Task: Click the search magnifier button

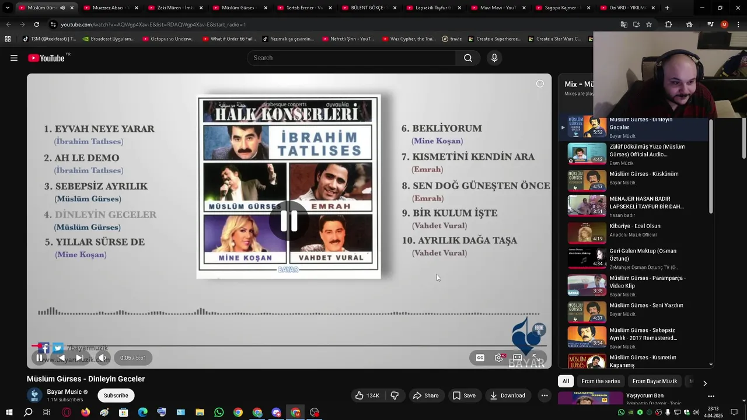Action: pos(468,58)
